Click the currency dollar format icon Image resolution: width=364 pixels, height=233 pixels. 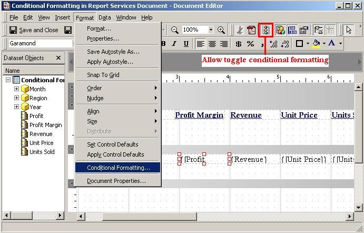point(239,44)
